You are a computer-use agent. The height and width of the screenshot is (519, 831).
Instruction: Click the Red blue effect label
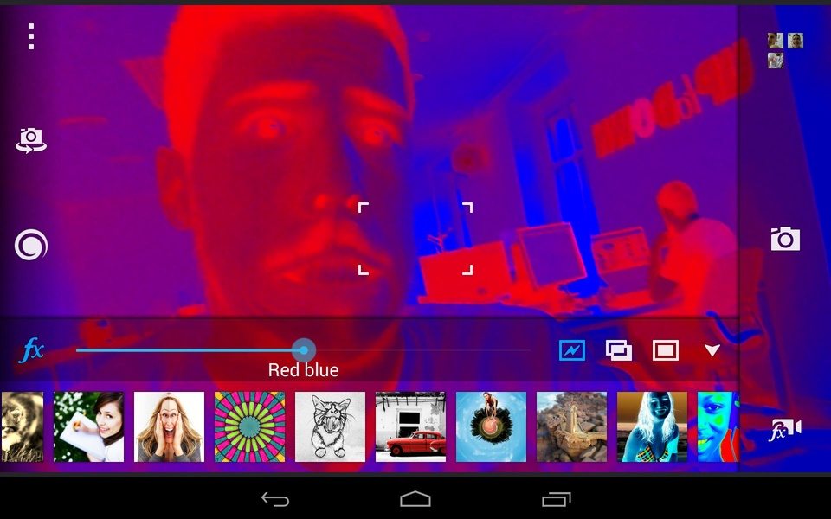point(303,370)
